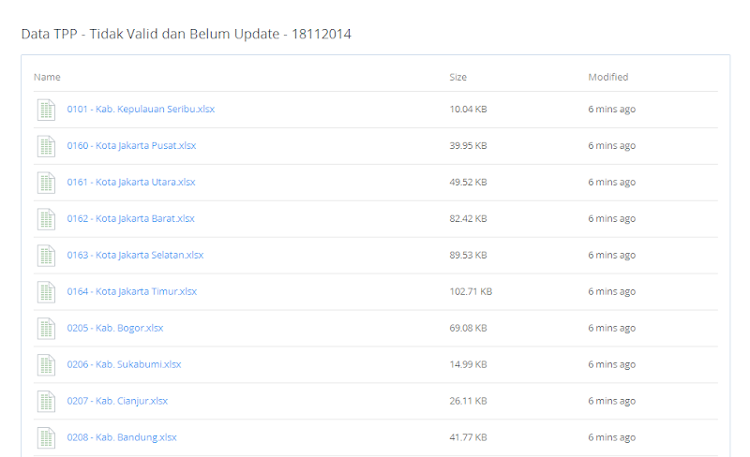
Task: Click the spreadsheet icon for Kab. Kepulauan Seribu
Action: [x=46, y=110]
